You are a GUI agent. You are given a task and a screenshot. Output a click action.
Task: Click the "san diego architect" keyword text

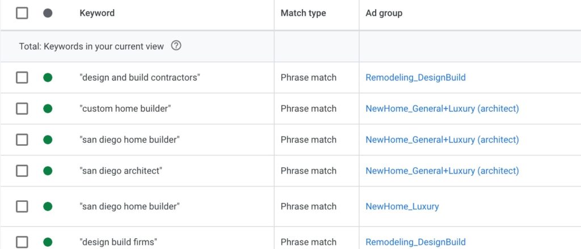tap(121, 171)
